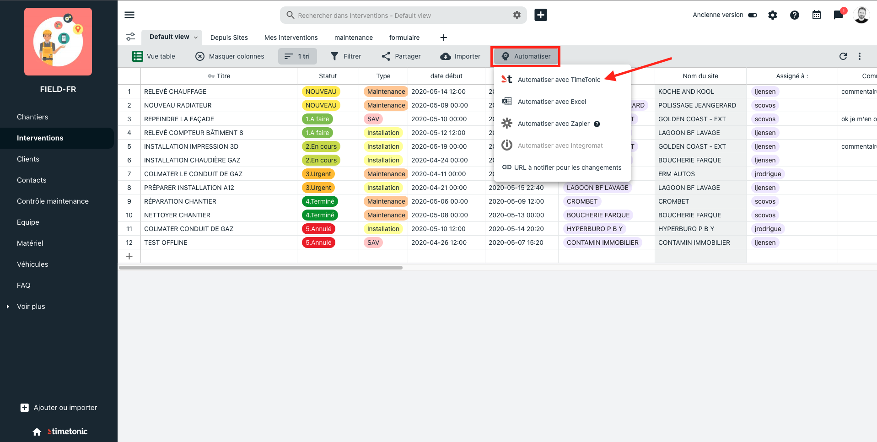Click the Automatiser button
The image size is (877, 442).
pos(526,56)
